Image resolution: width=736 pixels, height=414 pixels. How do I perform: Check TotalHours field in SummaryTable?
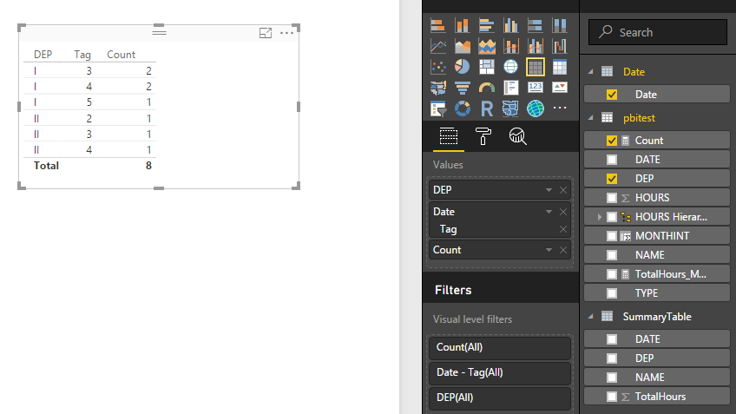pyautogui.click(x=612, y=397)
